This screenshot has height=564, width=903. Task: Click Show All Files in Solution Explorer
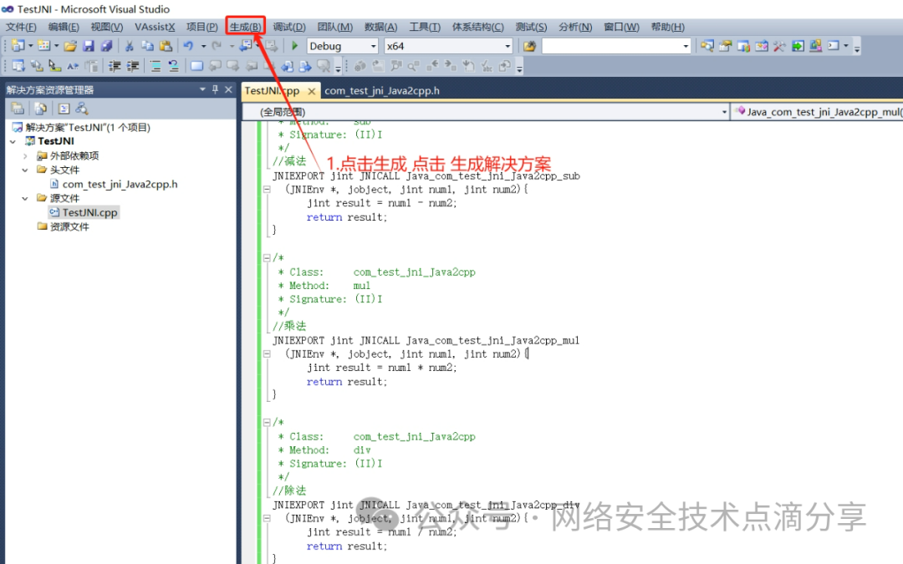[40, 108]
